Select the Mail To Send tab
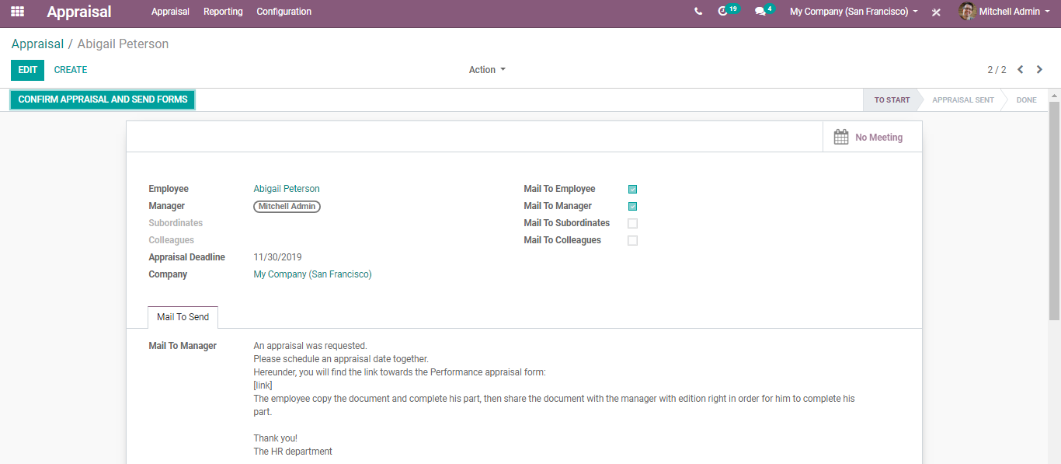The image size is (1061, 464). (x=183, y=317)
